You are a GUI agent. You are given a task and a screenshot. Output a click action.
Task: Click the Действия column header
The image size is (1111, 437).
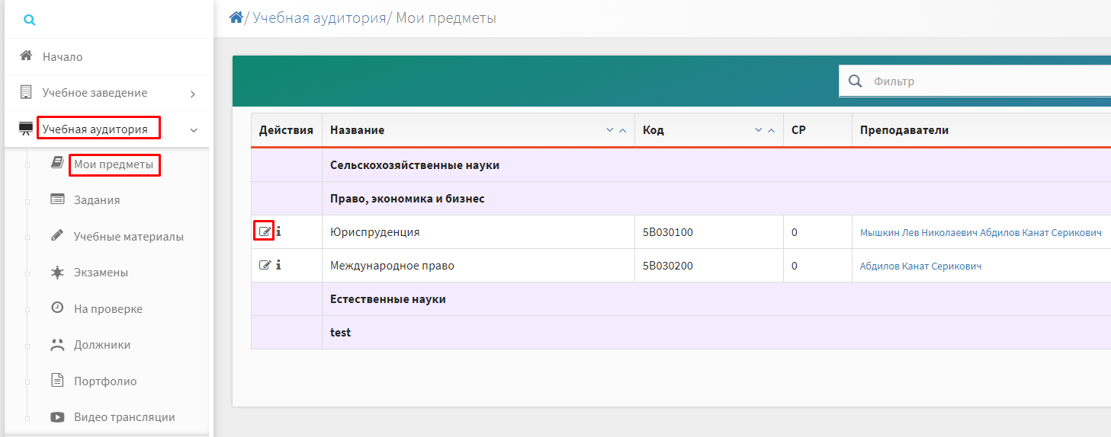[x=286, y=130]
